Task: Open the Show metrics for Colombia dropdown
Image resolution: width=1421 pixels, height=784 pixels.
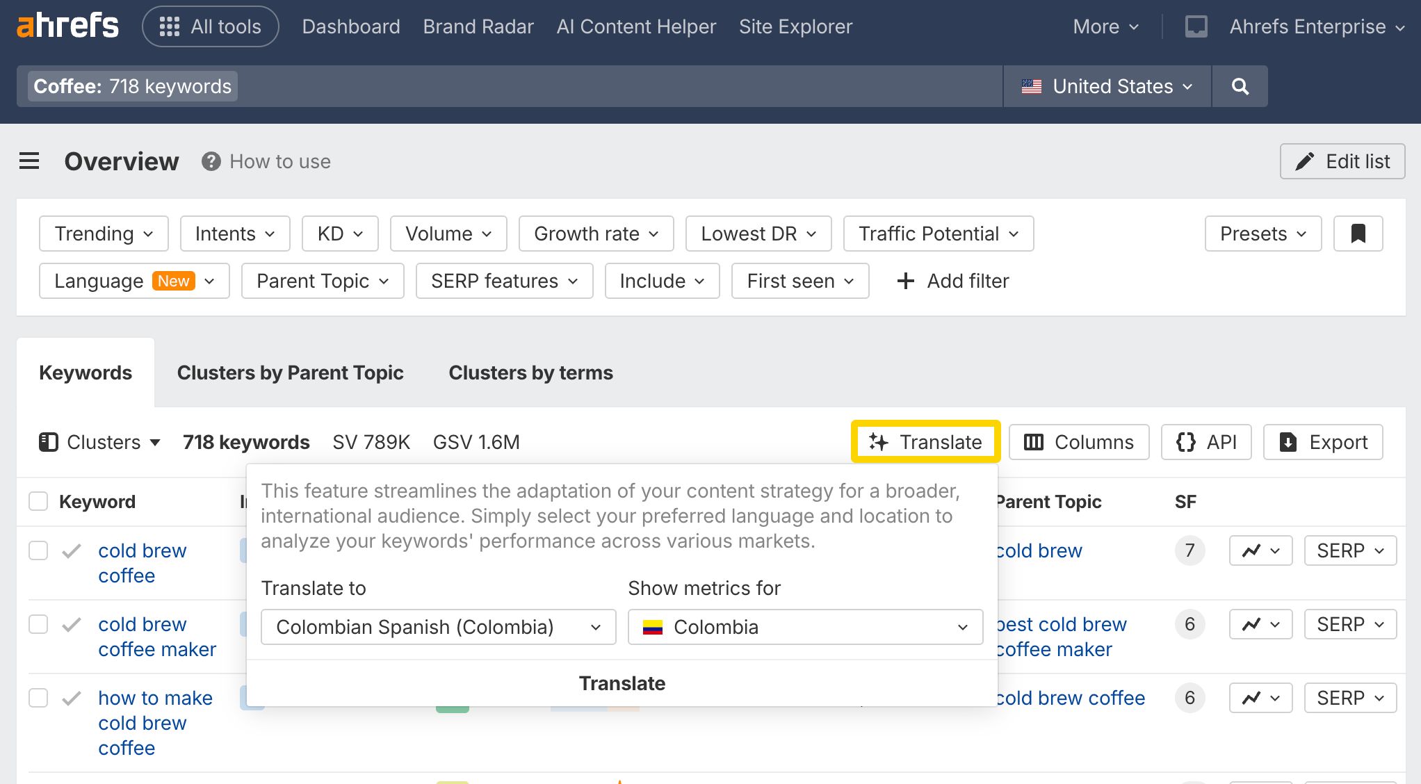Action: [x=805, y=626]
